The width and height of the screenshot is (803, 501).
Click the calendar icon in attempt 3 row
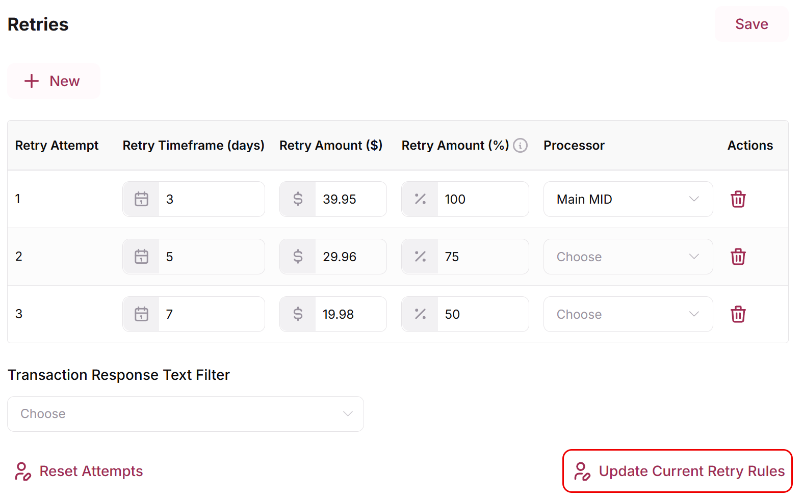pyautogui.click(x=141, y=314)
